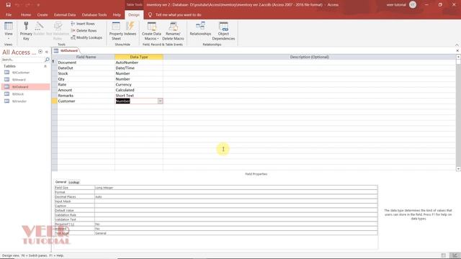Switch to the Lookup tab in Field Properties
Image resolution: width=461 pixels, height=259 pixels.
[73, 182]
